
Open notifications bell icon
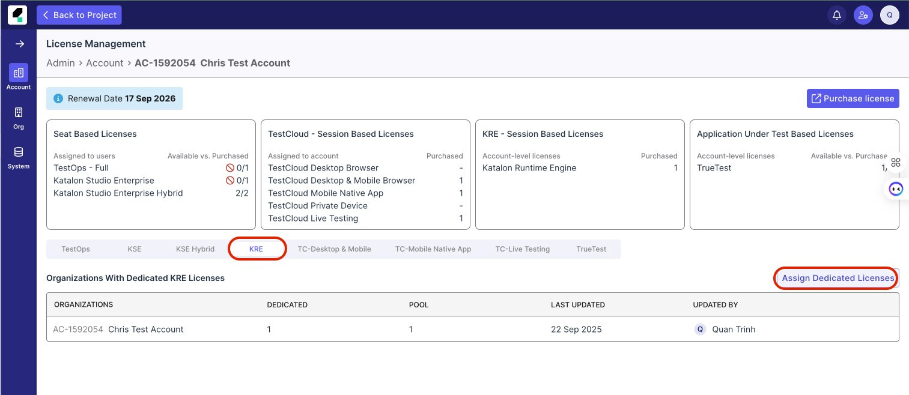point(836,15)
